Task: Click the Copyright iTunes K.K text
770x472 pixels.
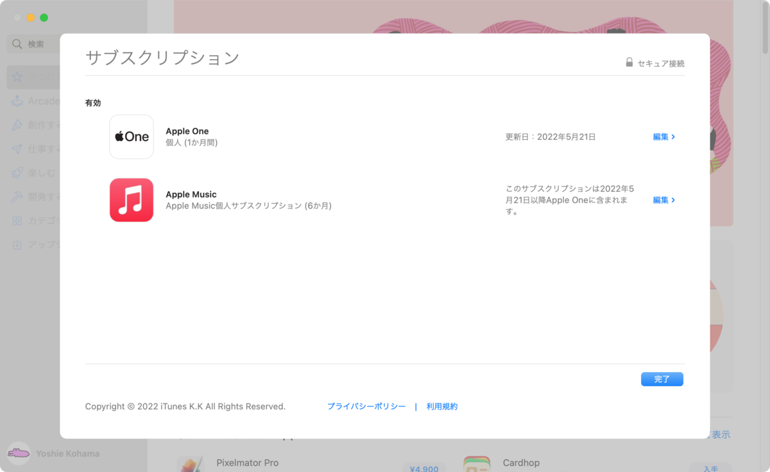Action: tap(185, 407)
